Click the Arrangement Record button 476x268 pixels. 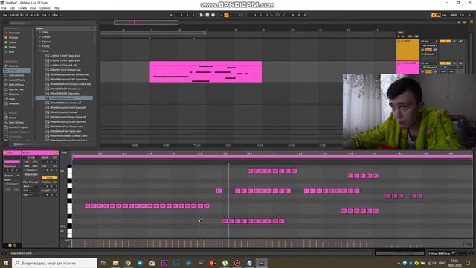(x=213, y=15)
